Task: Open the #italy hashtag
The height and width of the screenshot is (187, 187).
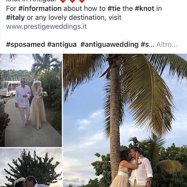Action: coord(15,18)
